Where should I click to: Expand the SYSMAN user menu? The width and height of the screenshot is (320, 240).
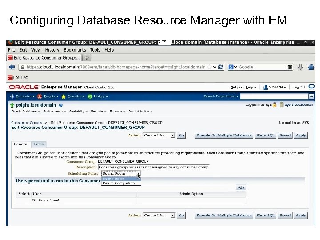[x=274, y=87]
